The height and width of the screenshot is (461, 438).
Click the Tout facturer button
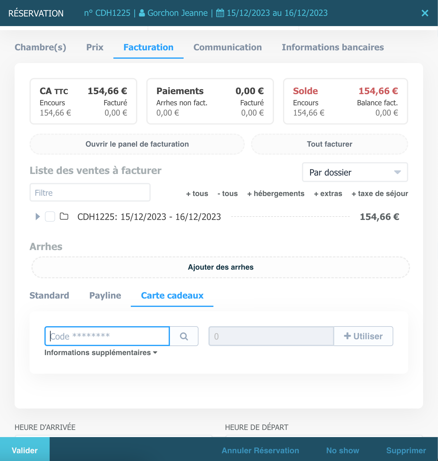click(x=329, y=144)
